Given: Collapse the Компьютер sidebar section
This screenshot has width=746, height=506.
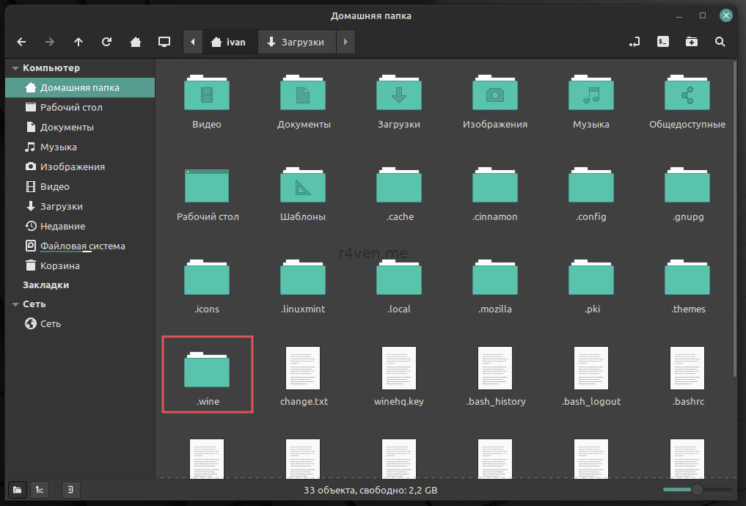Looking at the screenshot, I should [x=15, y=68].
